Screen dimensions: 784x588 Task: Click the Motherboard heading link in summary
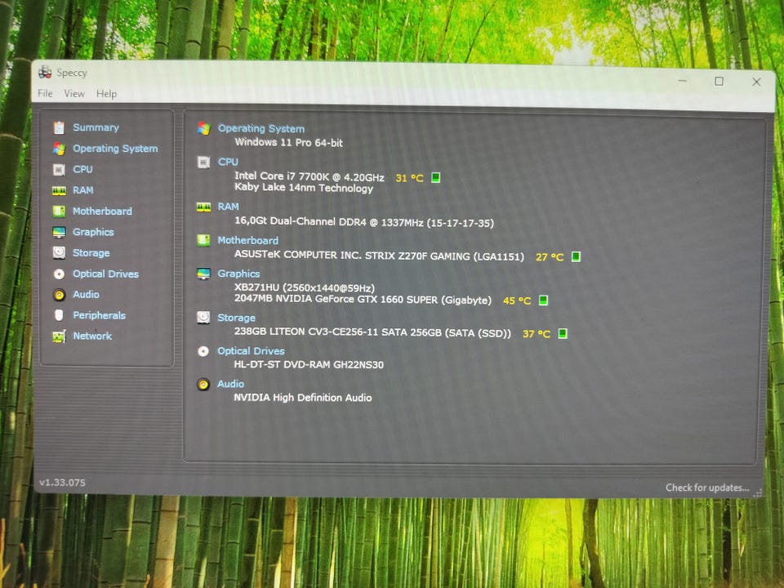pyautogui.click(x=248, y=240)
